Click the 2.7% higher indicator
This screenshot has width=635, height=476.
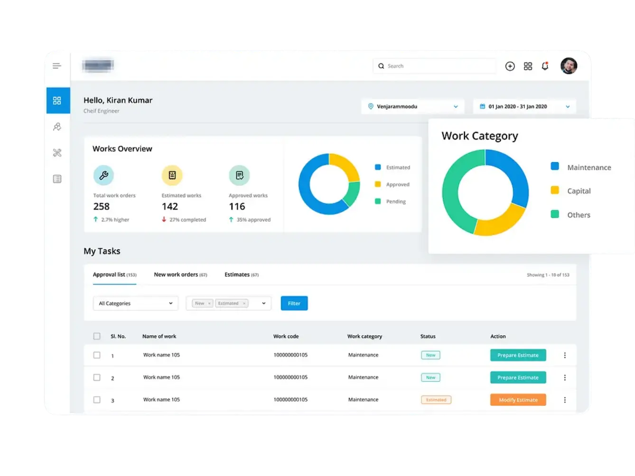111,220
